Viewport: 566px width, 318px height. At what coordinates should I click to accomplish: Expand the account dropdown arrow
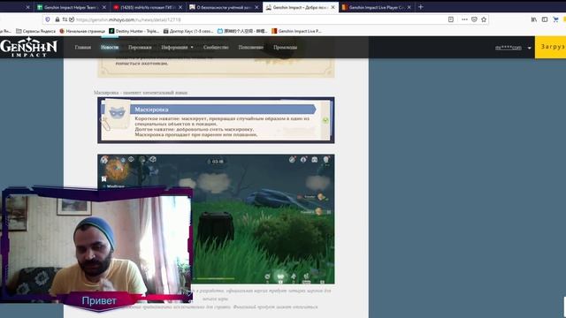(529, 48)
